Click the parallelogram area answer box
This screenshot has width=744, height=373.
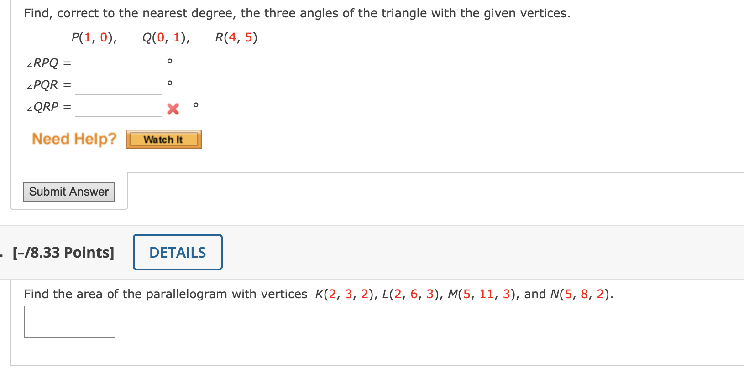(x=69, y=322)
